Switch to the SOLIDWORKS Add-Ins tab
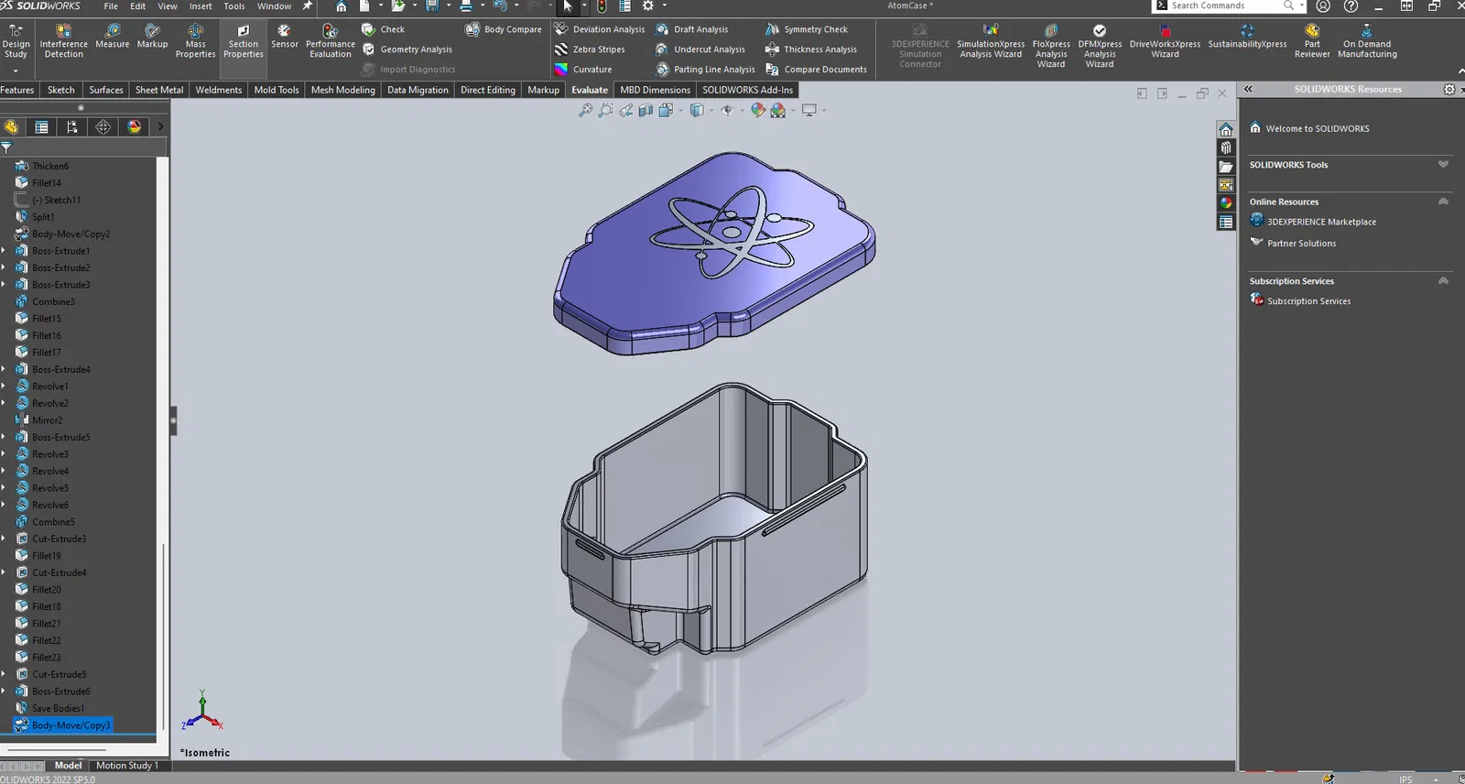This screenshot has height=784, width=1465. pyautogui.click(x=747, y=90)
